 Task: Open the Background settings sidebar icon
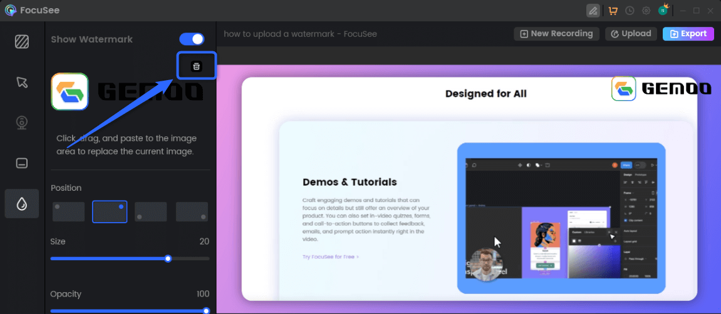(22, 42)
